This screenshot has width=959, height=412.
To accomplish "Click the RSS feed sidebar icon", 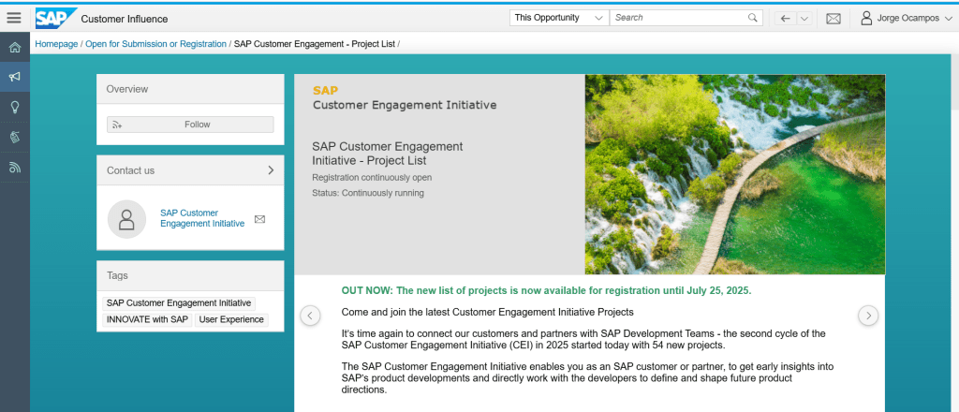I will [14, 168].
